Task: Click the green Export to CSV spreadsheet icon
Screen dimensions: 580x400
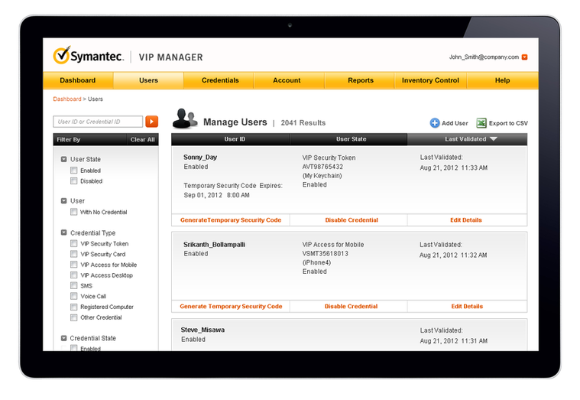Action: click(x=481, y=123)
